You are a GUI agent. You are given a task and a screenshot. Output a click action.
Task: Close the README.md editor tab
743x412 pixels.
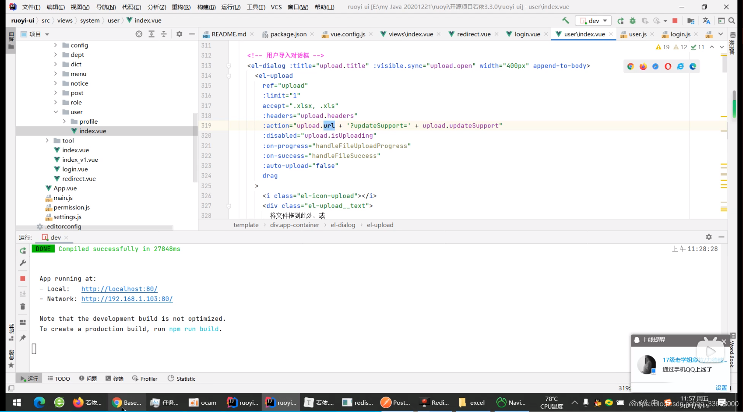click(252, 34)
